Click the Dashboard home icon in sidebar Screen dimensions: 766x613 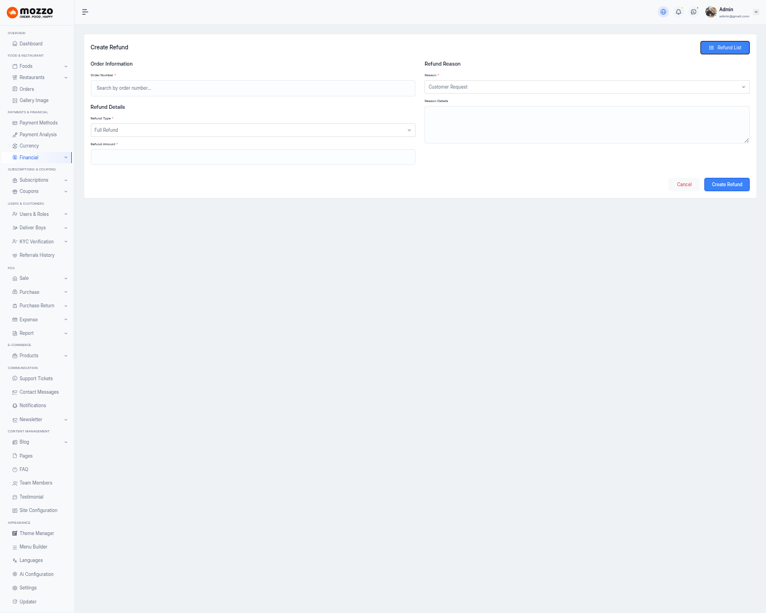(15, 44)
